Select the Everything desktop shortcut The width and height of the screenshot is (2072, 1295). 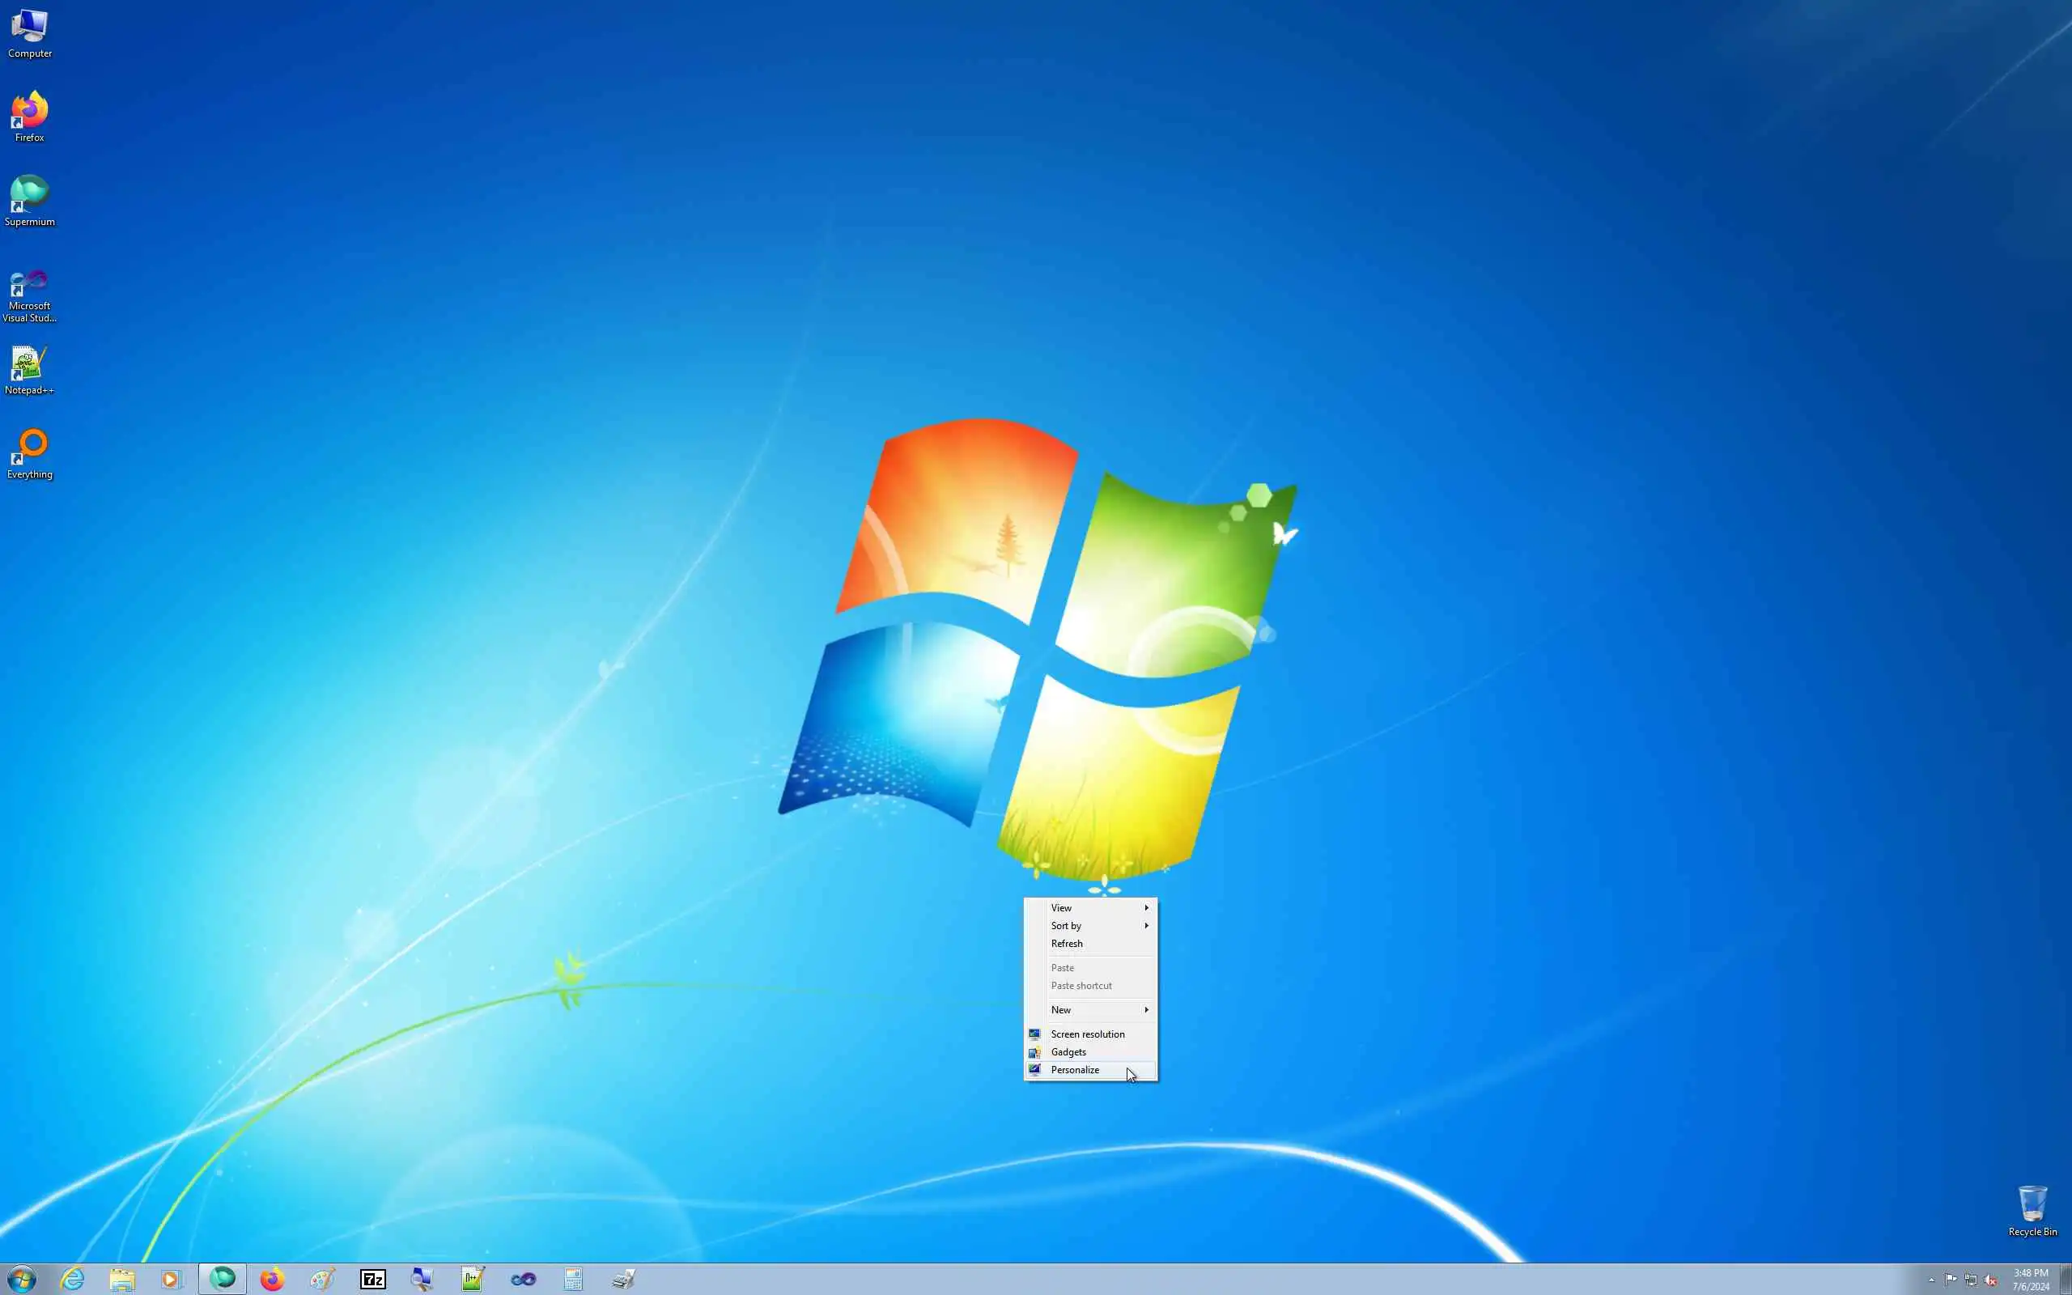[x=30, y=454]
